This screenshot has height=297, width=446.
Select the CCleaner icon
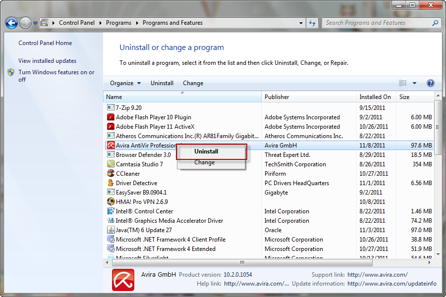111,173
